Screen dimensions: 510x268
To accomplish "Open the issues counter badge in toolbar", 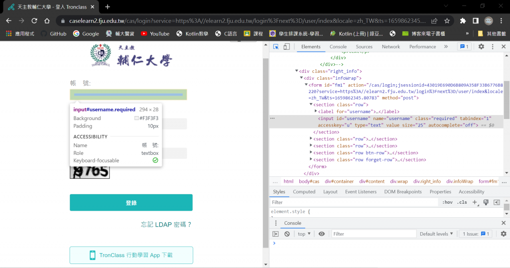I will click(464, 47).
